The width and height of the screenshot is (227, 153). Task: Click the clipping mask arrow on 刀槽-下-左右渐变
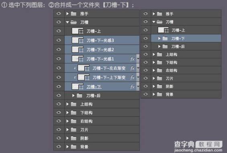coord(75,68)
